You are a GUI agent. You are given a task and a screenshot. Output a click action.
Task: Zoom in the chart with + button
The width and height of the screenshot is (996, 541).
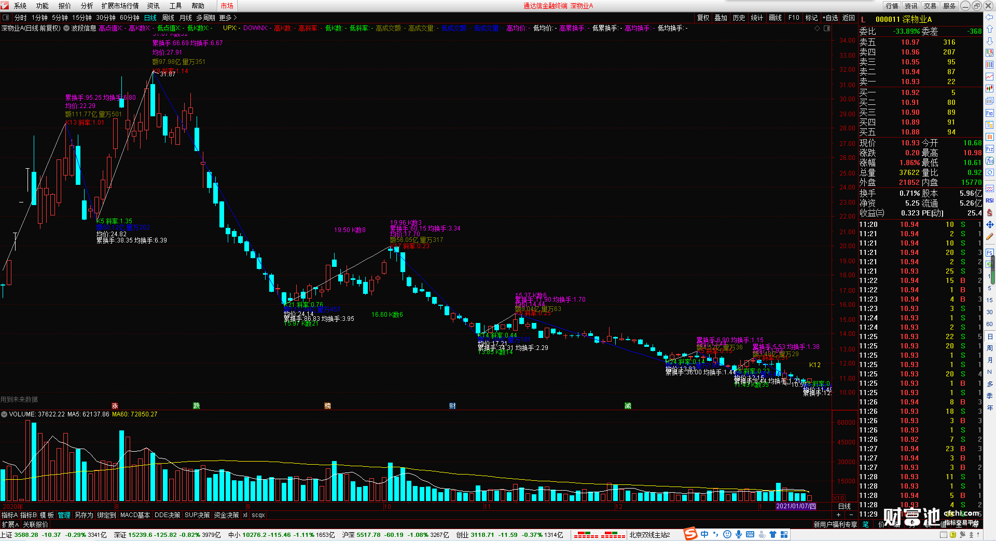pyautogui.click(x=839, y=515)
